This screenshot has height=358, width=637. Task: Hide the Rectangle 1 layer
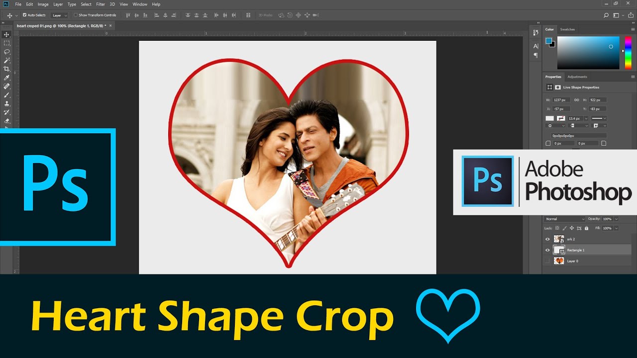547,250
